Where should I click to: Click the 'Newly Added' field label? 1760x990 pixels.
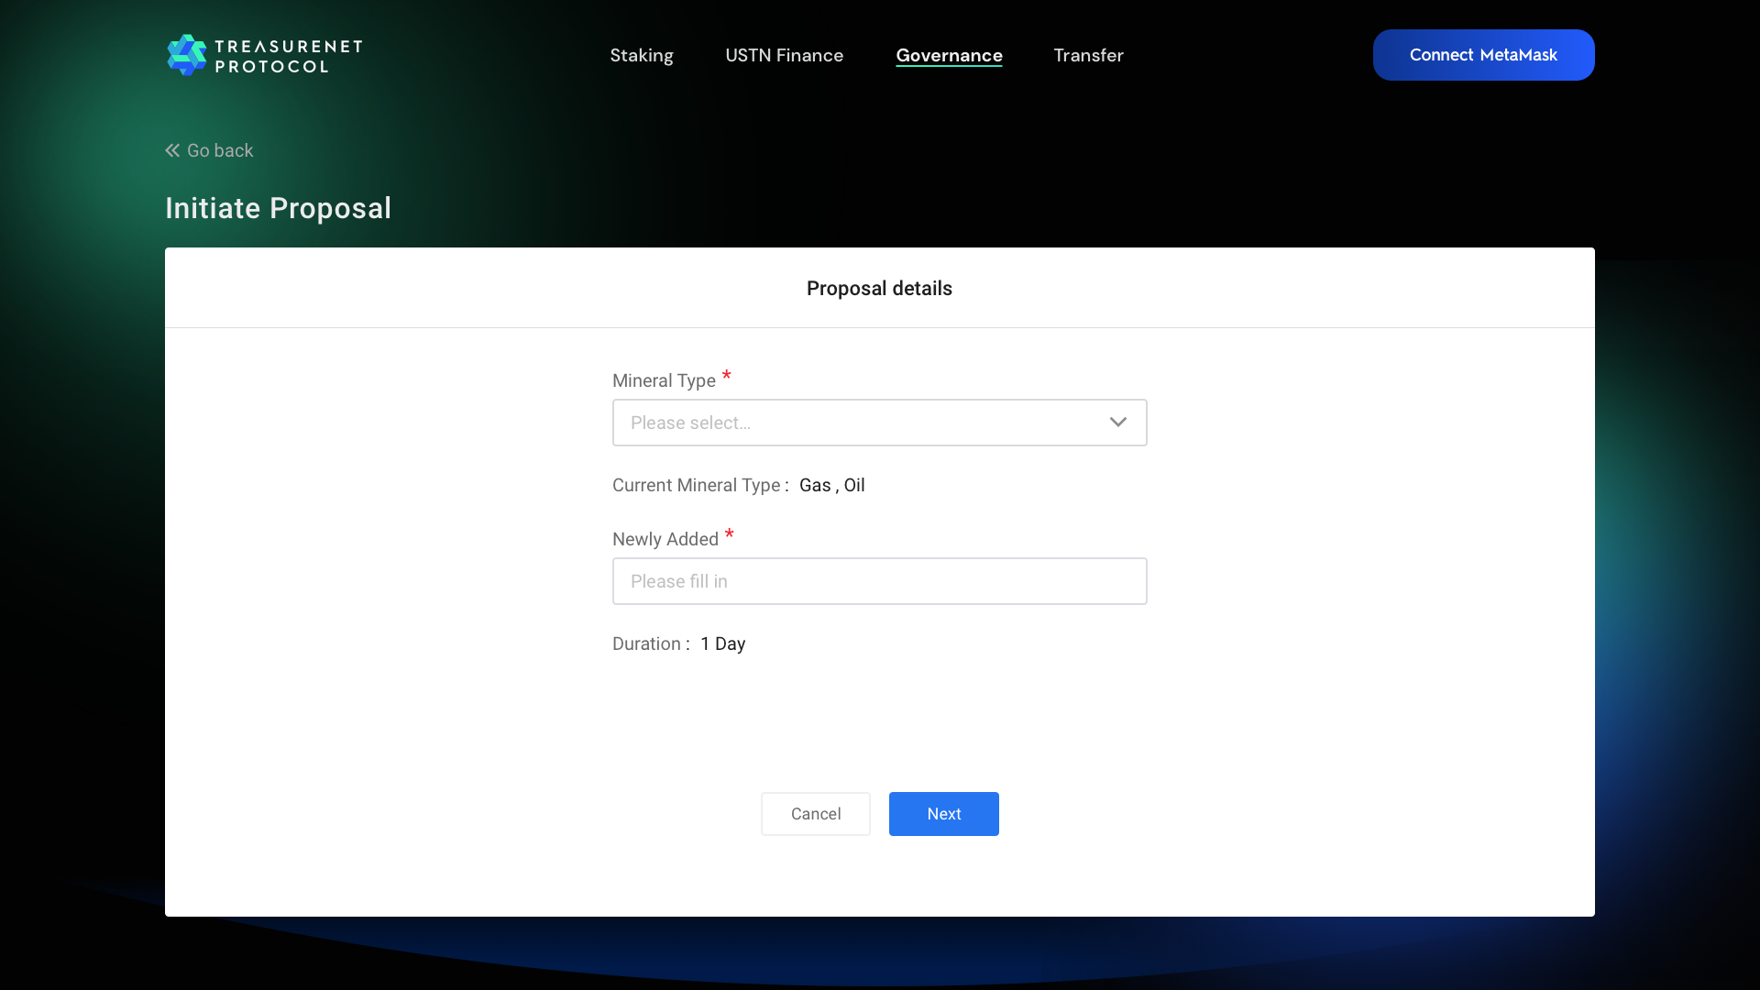coord(665,539)
